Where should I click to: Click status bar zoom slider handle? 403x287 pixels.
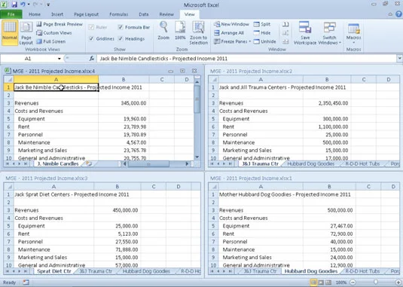[375, 282]
